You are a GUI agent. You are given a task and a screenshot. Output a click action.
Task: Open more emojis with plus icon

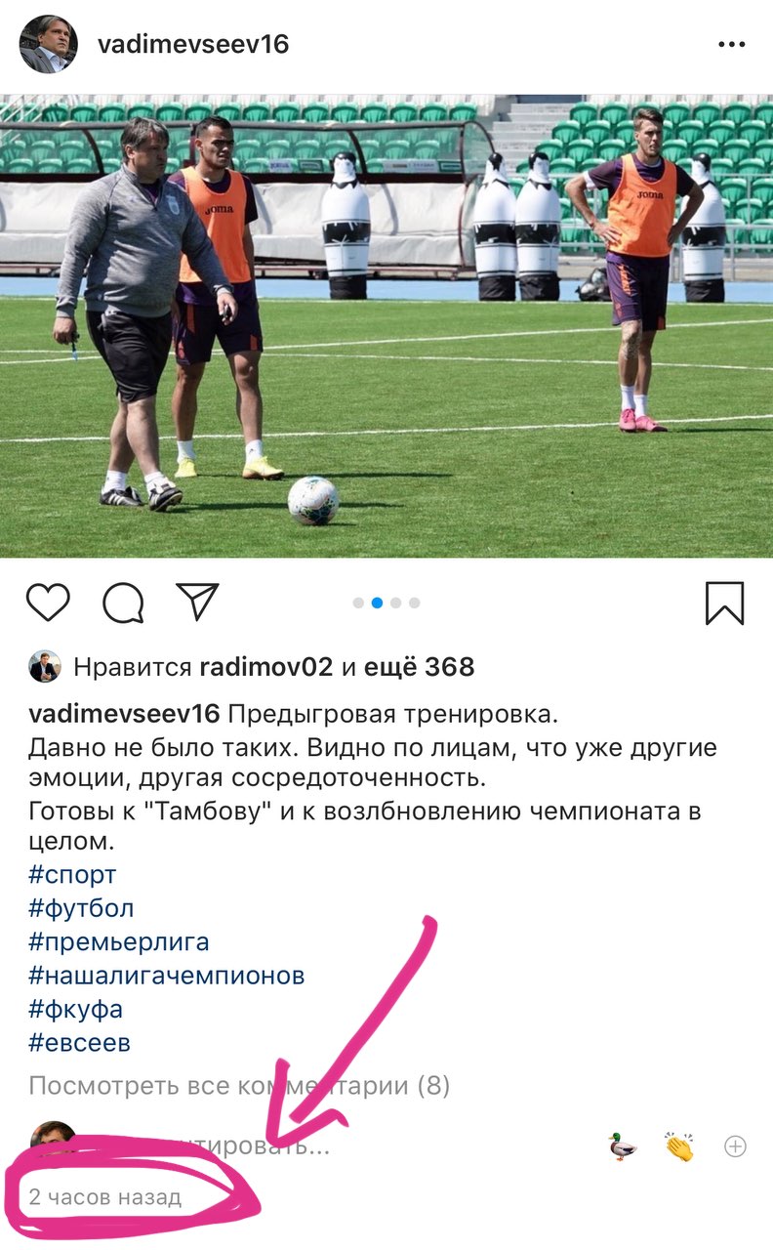point(735,1146)
